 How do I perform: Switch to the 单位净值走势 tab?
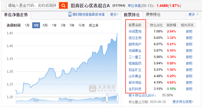(x=16, y=15)
